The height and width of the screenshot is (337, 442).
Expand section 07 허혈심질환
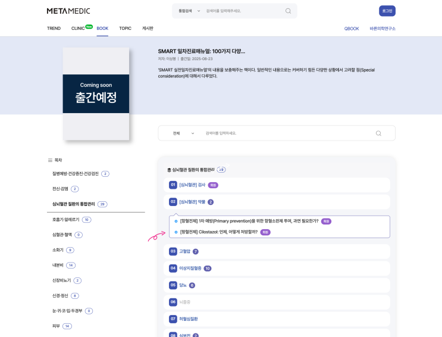[x=277, y=319]
